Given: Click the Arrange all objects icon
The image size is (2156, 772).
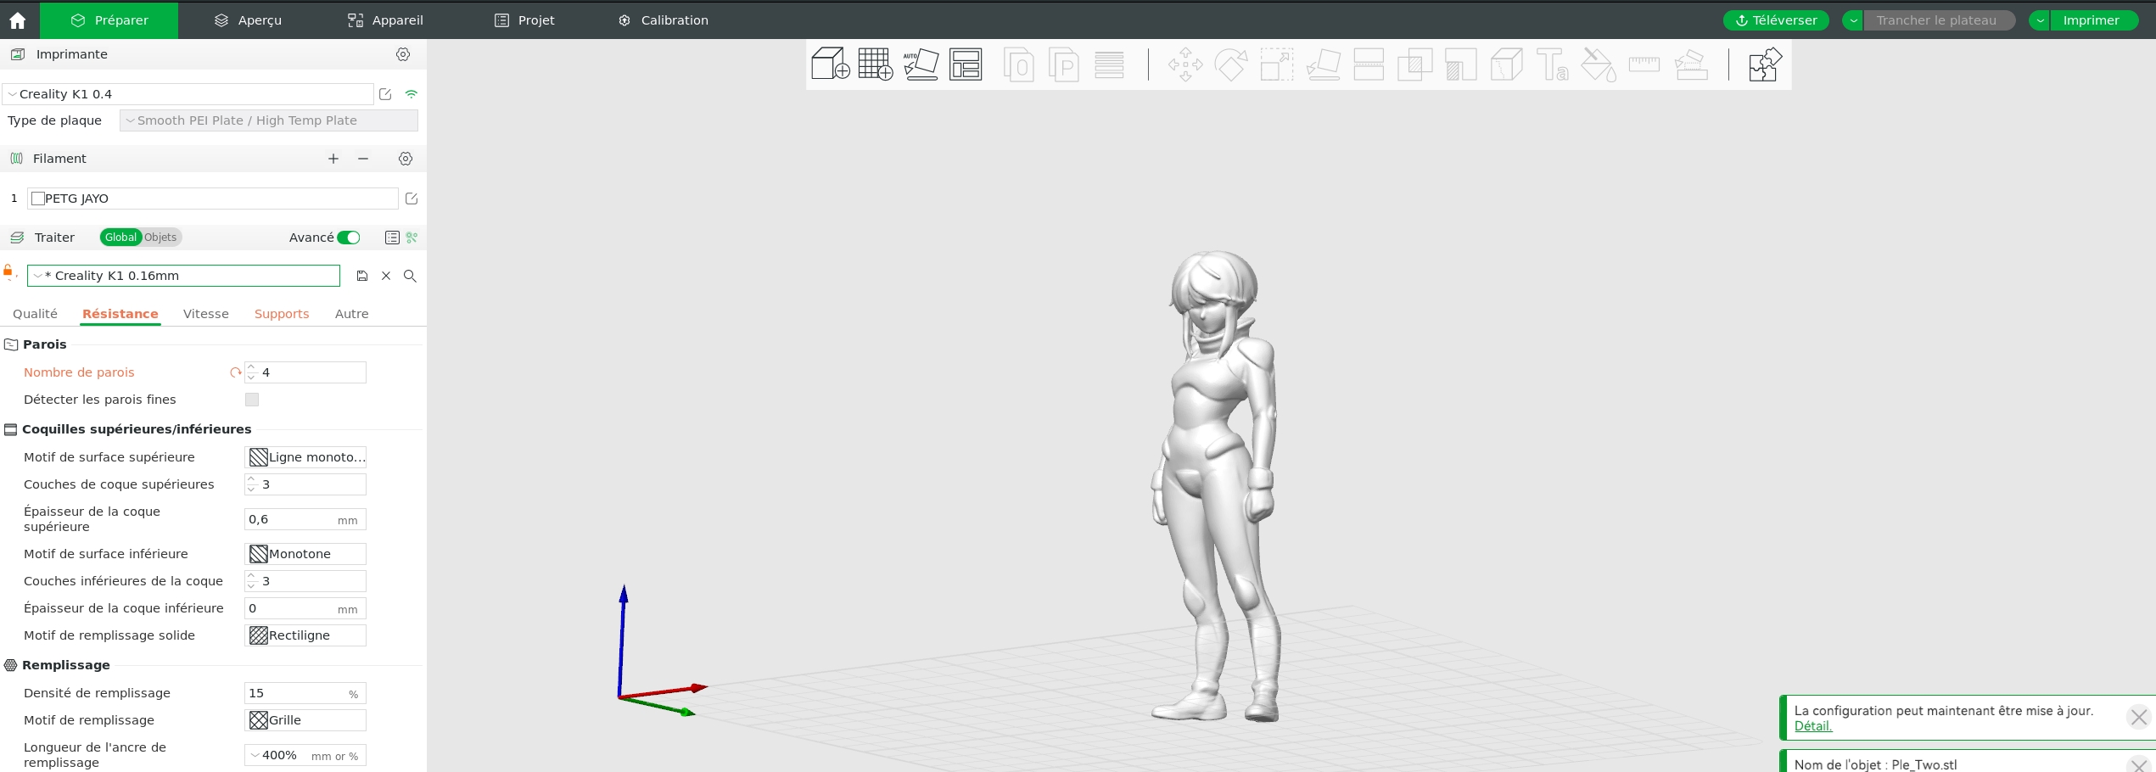Looking at the screenshot, I should [966, 64].
